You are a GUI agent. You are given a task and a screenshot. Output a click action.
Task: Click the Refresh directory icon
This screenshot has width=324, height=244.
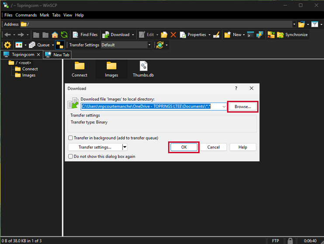tap(64, 34)
